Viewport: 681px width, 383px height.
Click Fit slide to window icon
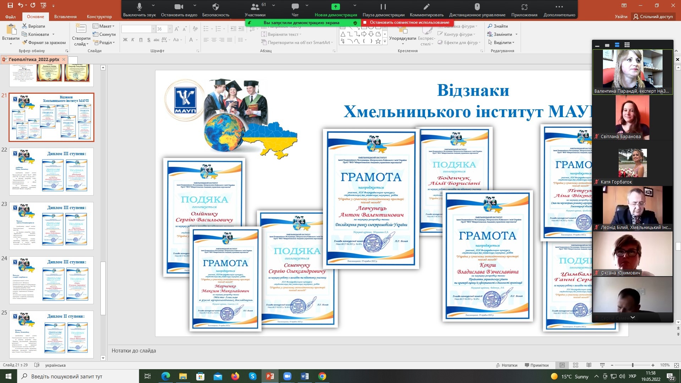[x=677, y=365]
